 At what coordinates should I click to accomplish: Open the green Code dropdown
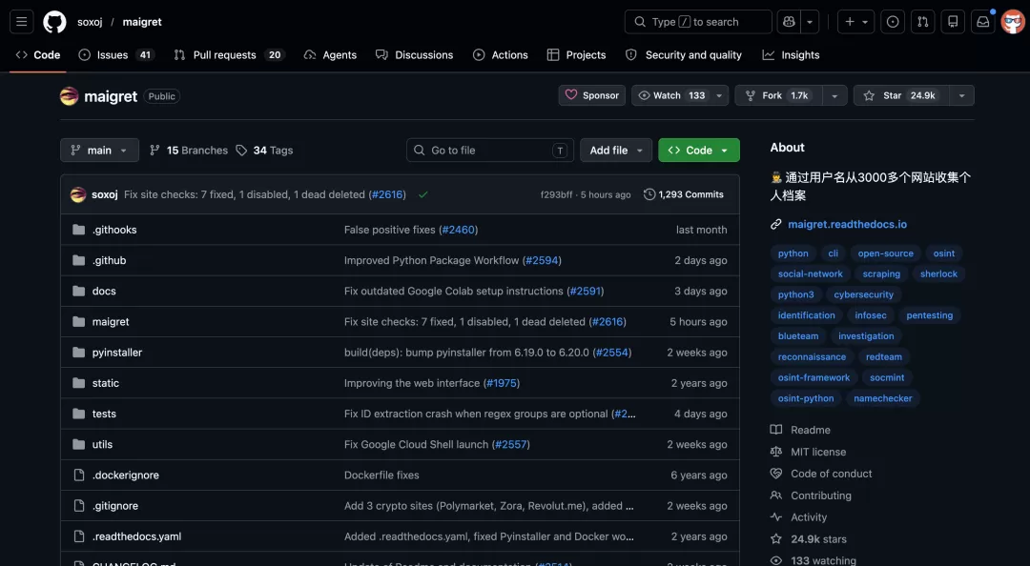pyautogui.click(x=699, y=151)
